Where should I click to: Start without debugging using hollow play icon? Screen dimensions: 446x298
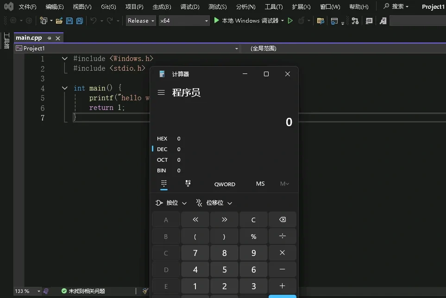pyautogui.click(x=290, y=20)
